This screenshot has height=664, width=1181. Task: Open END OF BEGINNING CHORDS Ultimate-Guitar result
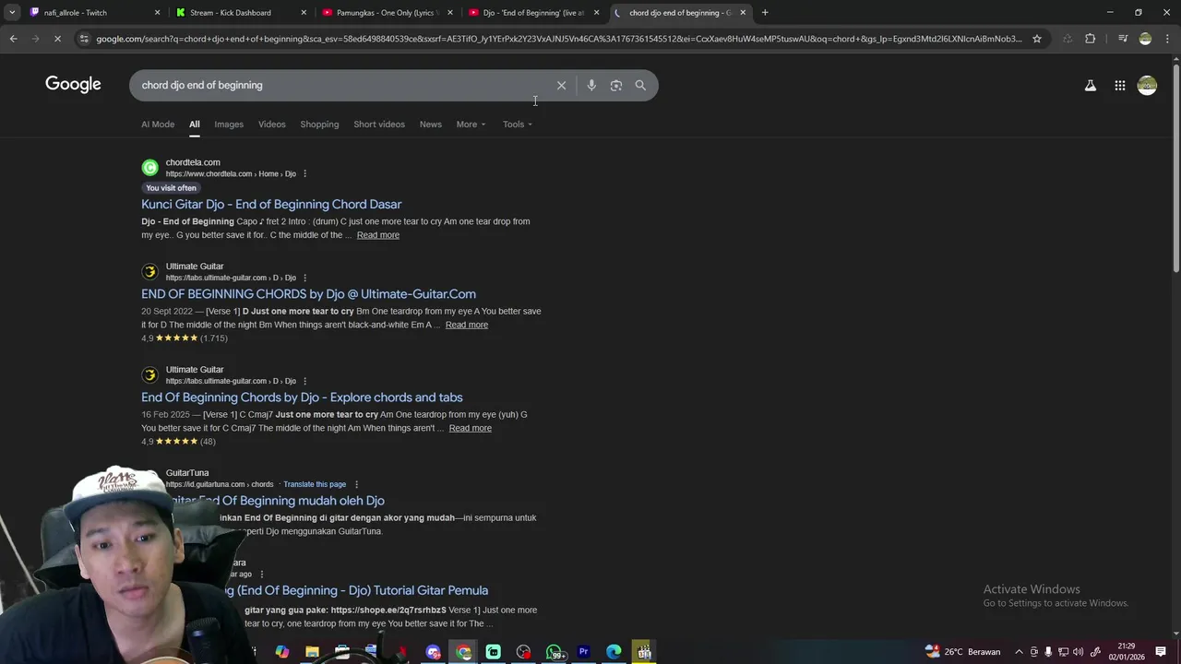[308, 293]
